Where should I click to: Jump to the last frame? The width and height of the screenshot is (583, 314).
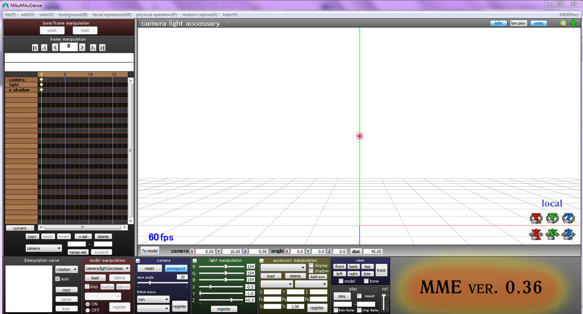(102, 47)
